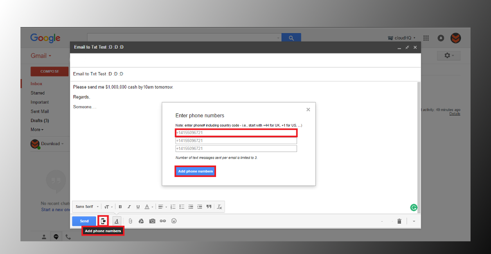This screenshot has width=491, height=254.
Task: Close the Enter phone numbers dialog
Action: [308, 109]
